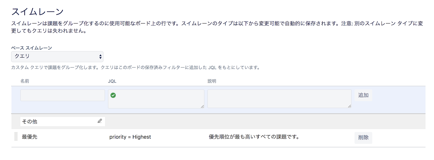The height and width of the screenshot is (160, 434).
Task: Click the 優先順位が最も高い description text
Action: [254, 137]
